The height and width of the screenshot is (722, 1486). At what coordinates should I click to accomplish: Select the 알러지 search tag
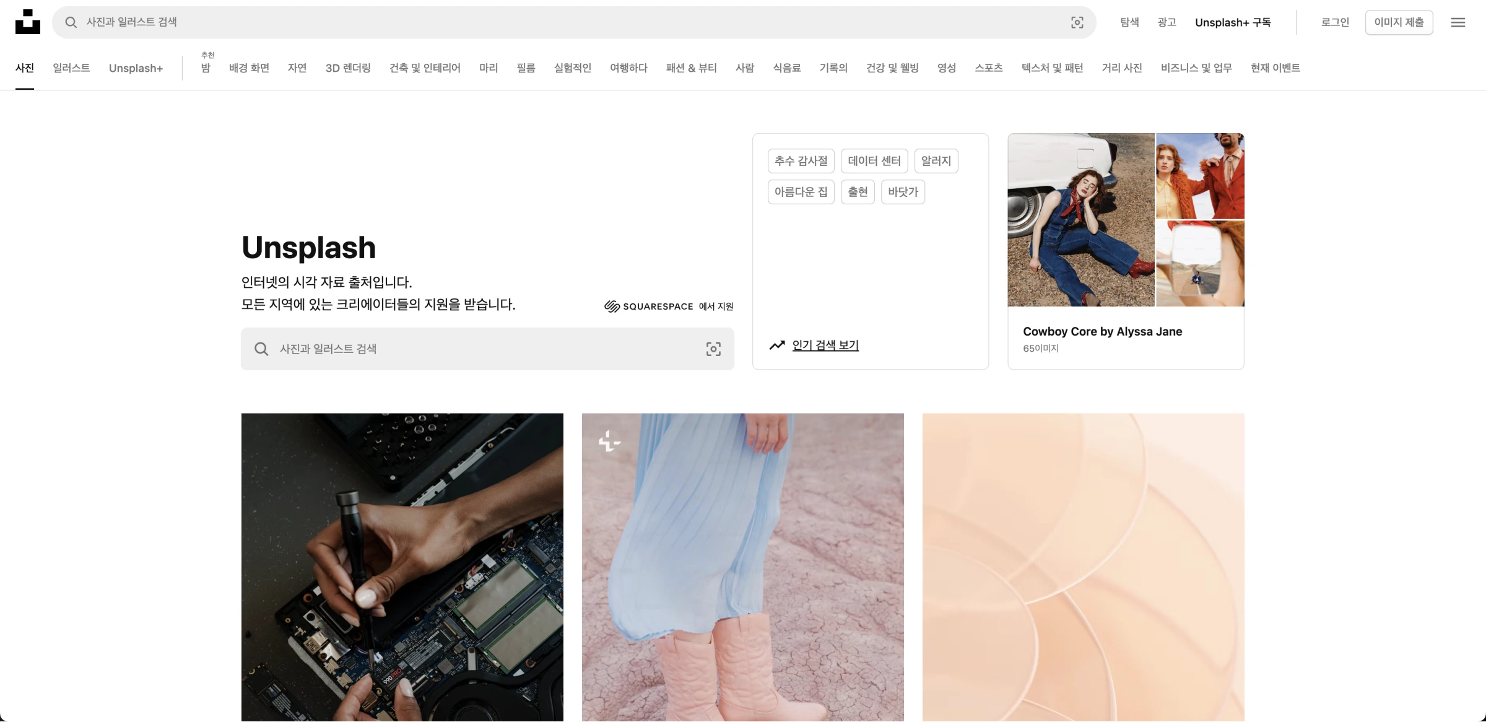pyautogui.click(x=936, y=161)
